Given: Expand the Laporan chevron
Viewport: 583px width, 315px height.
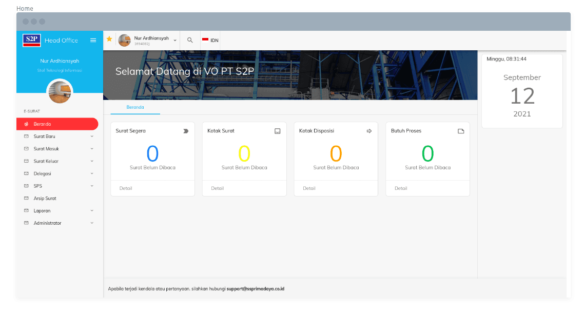Looking at the screenshot, I should [x=92, y=210].
